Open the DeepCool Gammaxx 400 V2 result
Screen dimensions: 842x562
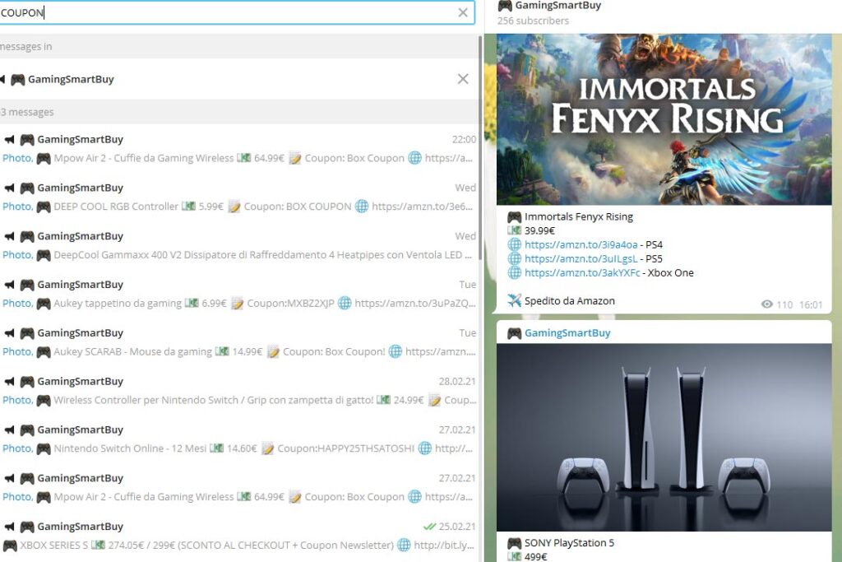pyautogui.click(x=239, y=245)
